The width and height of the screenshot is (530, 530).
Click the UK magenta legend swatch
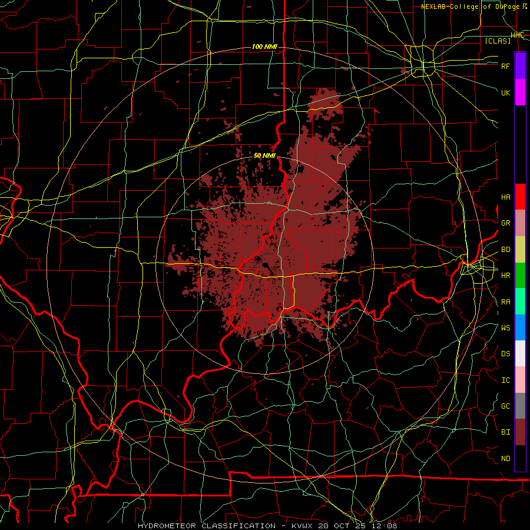[x=520, y=92]
